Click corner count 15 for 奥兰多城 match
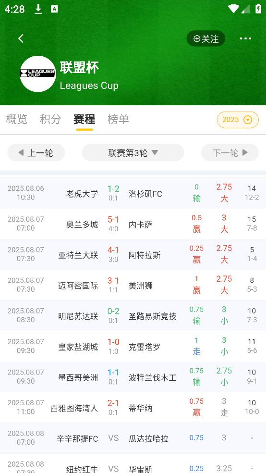 click(252, 219)
